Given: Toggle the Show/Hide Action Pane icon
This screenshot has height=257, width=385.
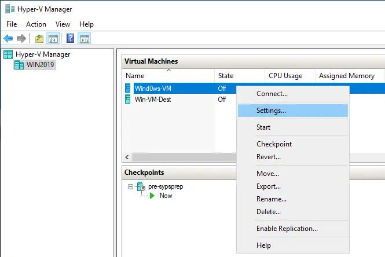Looking at the screenshot, I should [x=85, y=39].
